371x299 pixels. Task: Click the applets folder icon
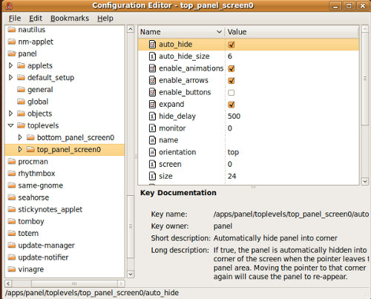22,65
